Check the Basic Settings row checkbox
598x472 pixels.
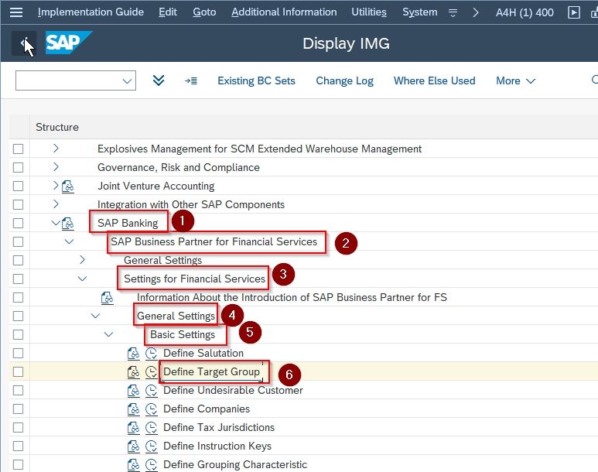pyautogui.click(x=18, y=334)
